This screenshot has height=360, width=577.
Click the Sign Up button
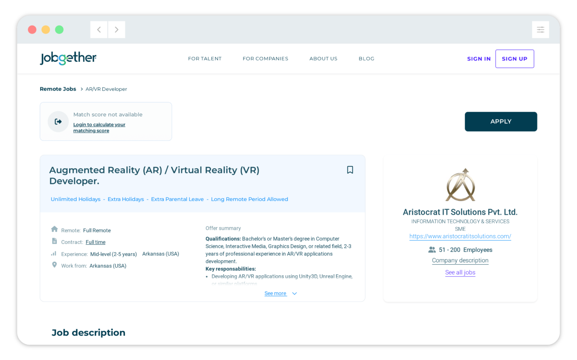click(x=514, y=59)
